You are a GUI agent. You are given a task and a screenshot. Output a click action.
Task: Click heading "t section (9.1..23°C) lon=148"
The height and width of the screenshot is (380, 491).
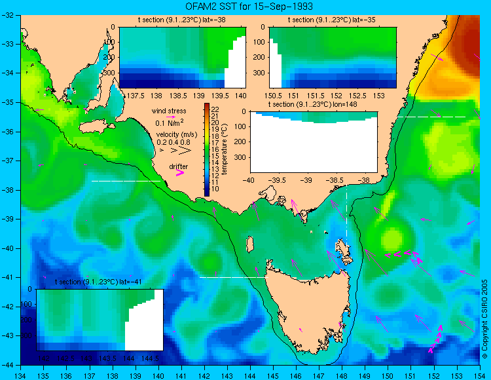pyautogui.click(x=312, y=104)
